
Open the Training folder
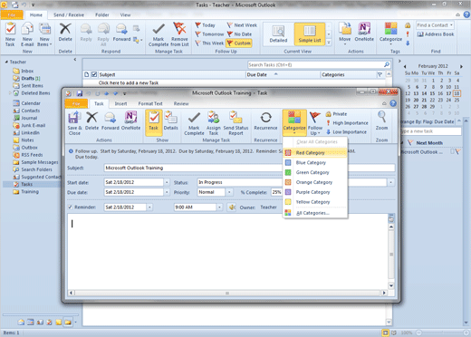[25, 192]
